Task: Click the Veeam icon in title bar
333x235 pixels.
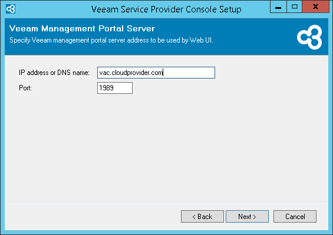Action: coord(11,9)
